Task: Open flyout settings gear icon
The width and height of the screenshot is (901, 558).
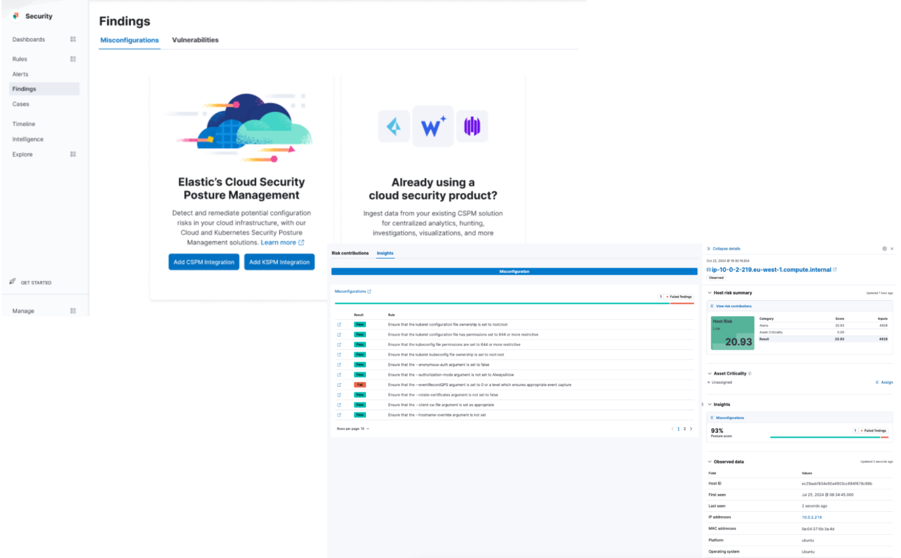Action: pos(884,249)
